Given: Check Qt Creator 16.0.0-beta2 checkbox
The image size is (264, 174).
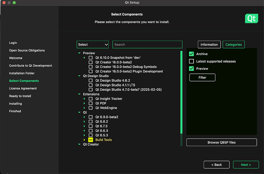Looking at the screenshot, I should tap(91, 62).
